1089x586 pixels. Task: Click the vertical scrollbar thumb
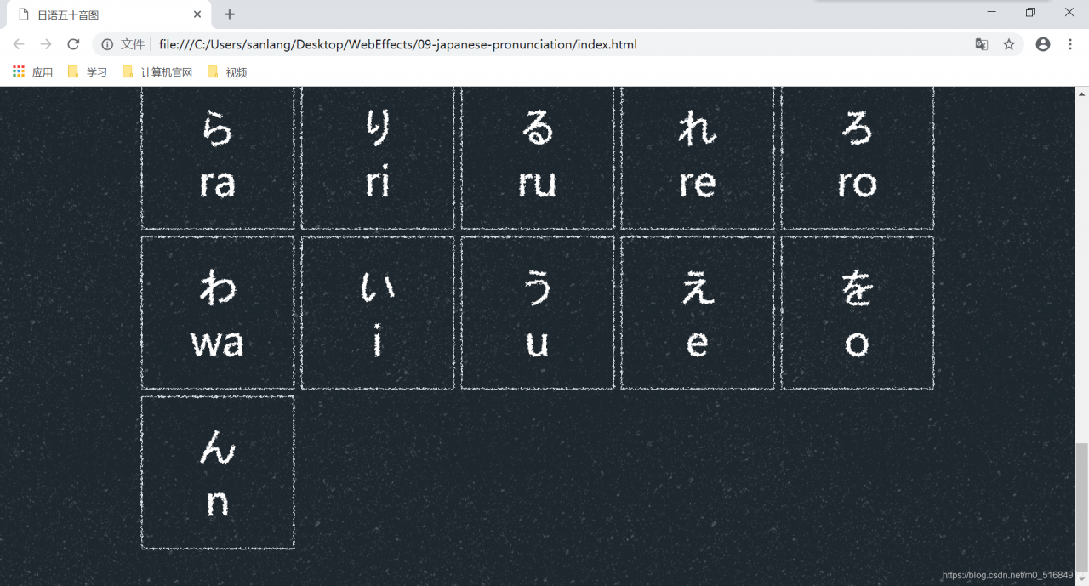pos(1082,508)
